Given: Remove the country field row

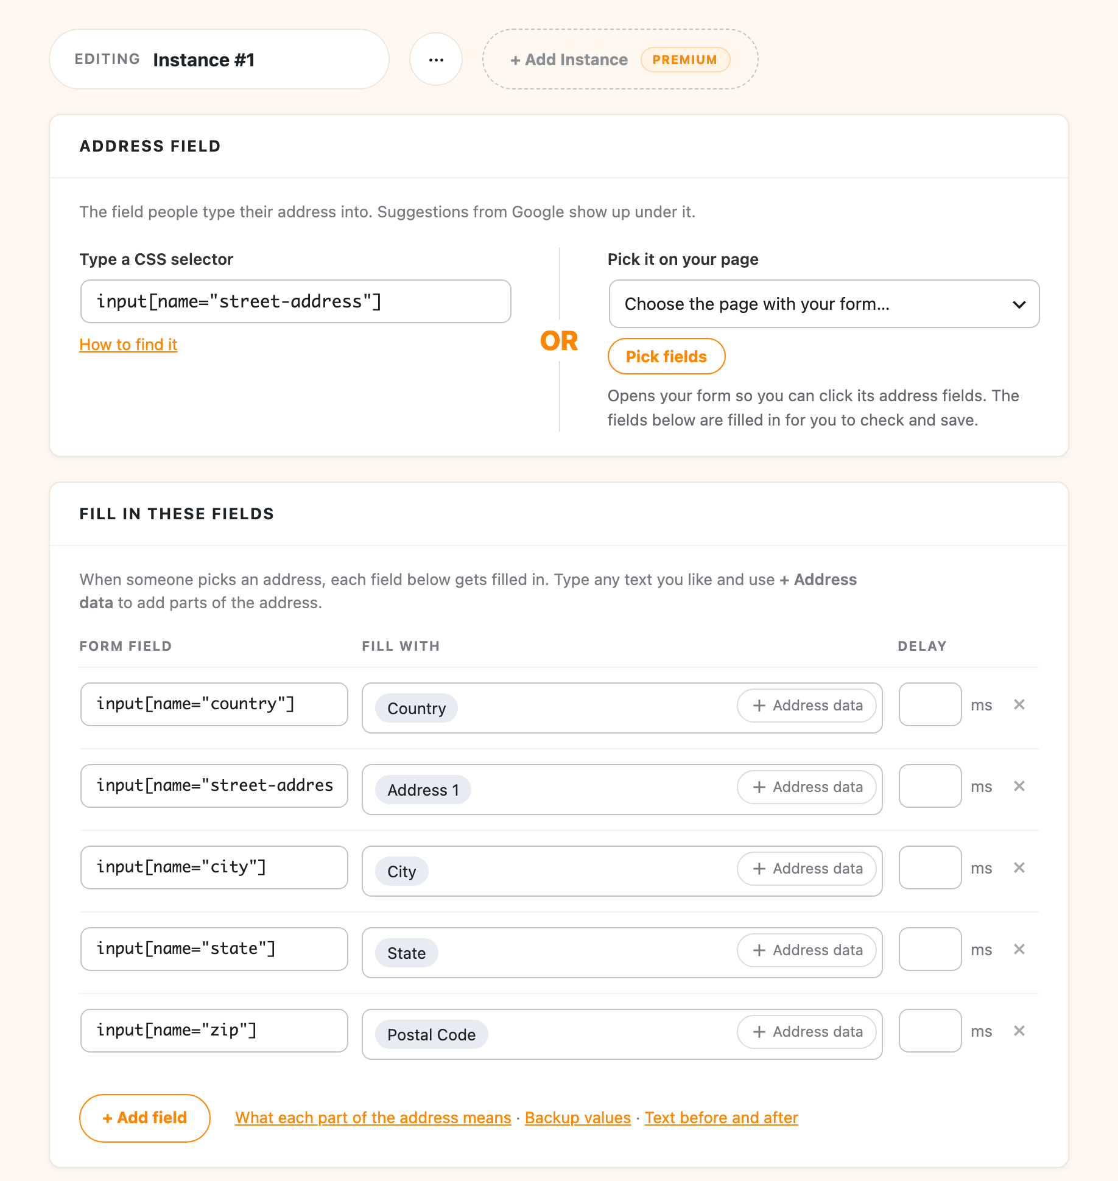Looking at the screenshot, I should (1019, 704).
